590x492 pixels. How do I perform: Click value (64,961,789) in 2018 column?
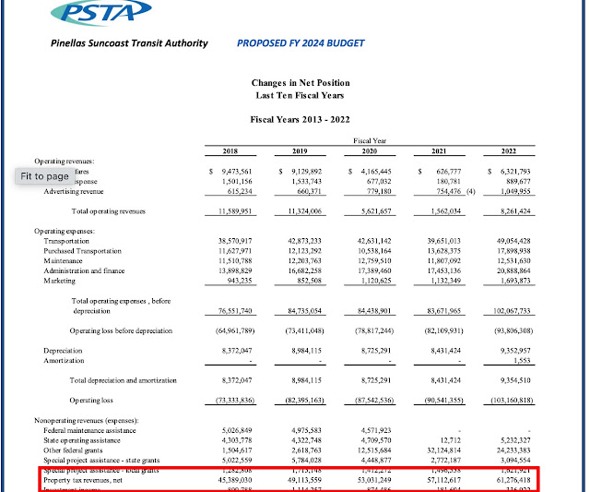[235, 330]
